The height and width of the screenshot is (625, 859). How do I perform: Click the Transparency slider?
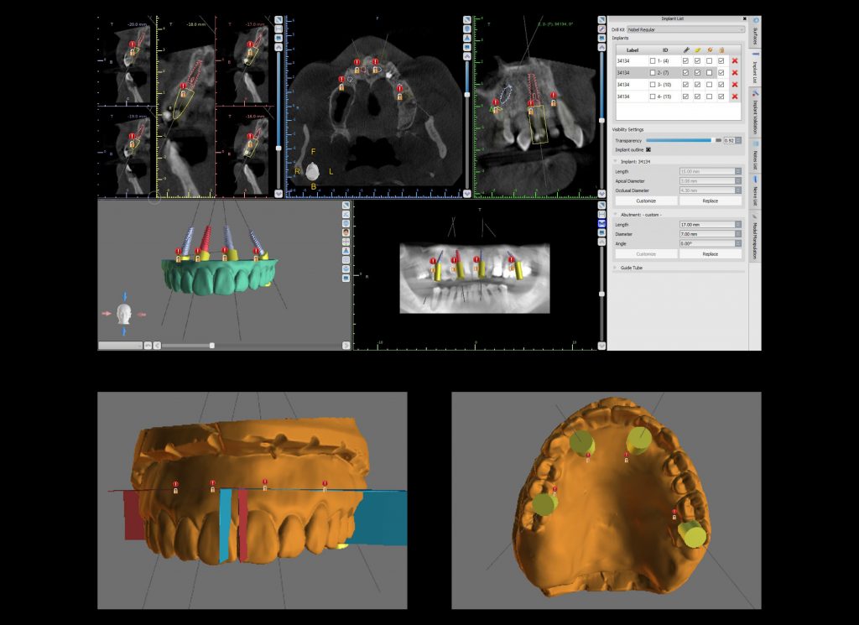coord(679,140)
